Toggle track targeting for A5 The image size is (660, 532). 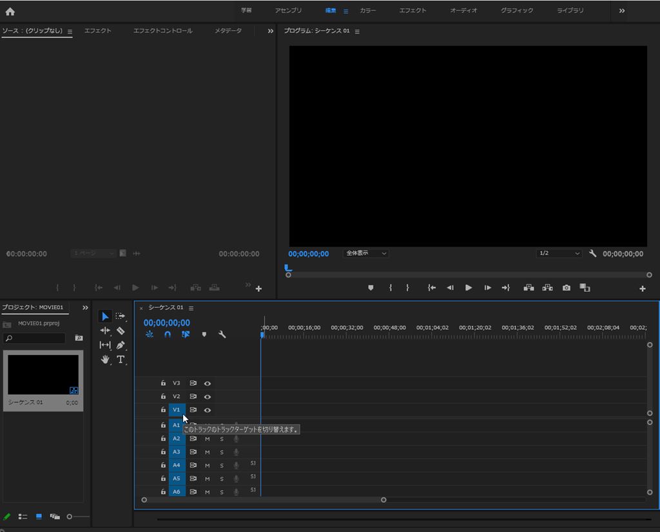[x=177, y=479]
